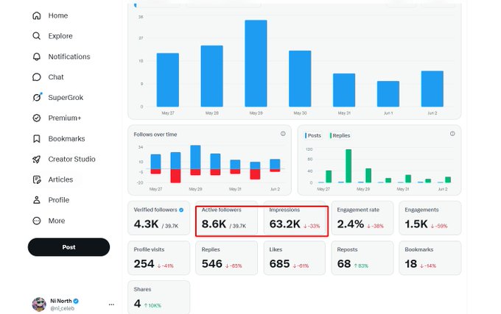Image resolution: width=501 pixels, height=314 pixels.
Task: Open the Home icon in sidebar
Action: click(37, 15)
